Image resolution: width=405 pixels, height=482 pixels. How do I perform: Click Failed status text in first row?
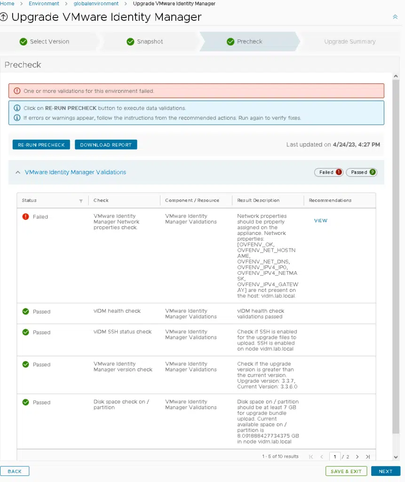[x=40, y=217]
